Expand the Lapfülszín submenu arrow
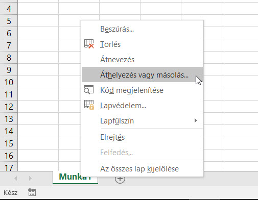This screenshot has height=200, width=258. point(196,120)
